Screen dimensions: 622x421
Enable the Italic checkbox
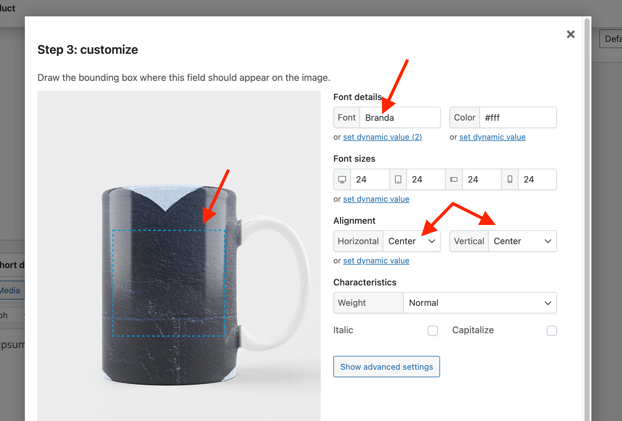[433, 331]
